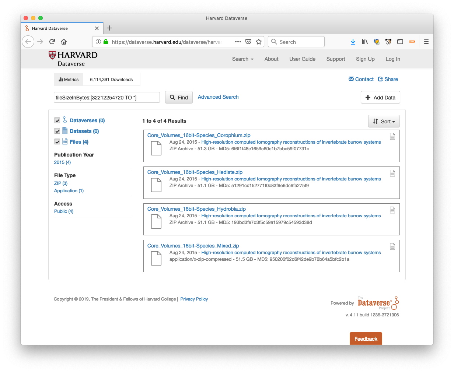Click the file-type icon on the Mixed.zip card
This screenshot has height=372, width=454.
392,247
